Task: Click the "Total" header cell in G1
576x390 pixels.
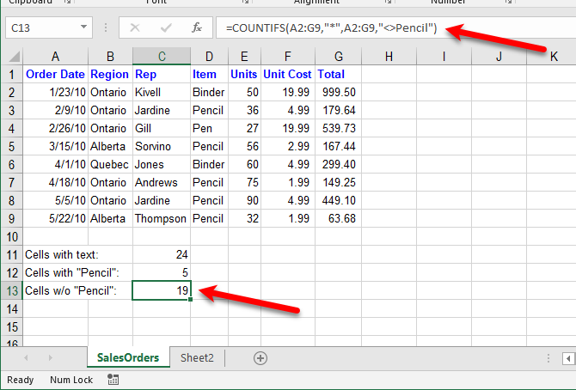Action: [331, 74]
